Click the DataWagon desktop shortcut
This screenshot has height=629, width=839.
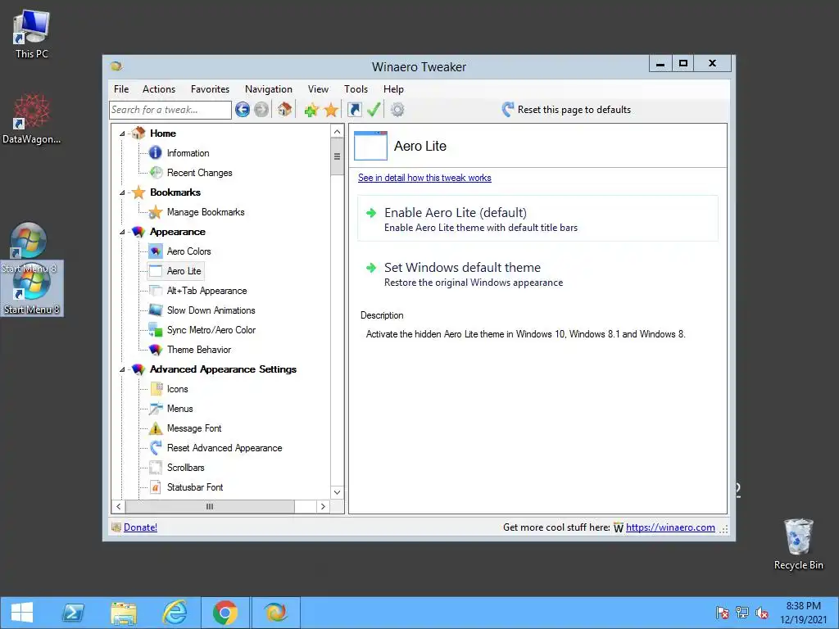click(x=32, y=119)
